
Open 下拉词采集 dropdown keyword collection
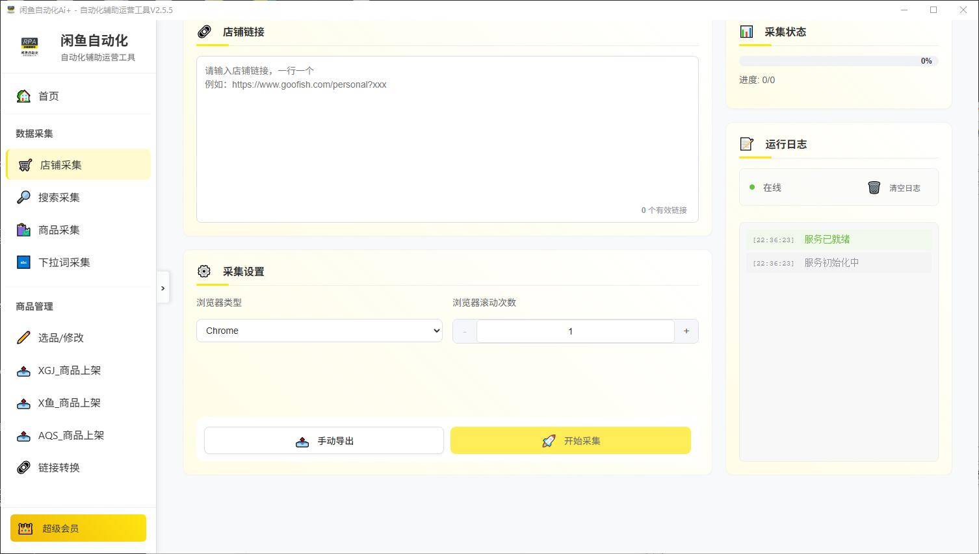(63, 262)
